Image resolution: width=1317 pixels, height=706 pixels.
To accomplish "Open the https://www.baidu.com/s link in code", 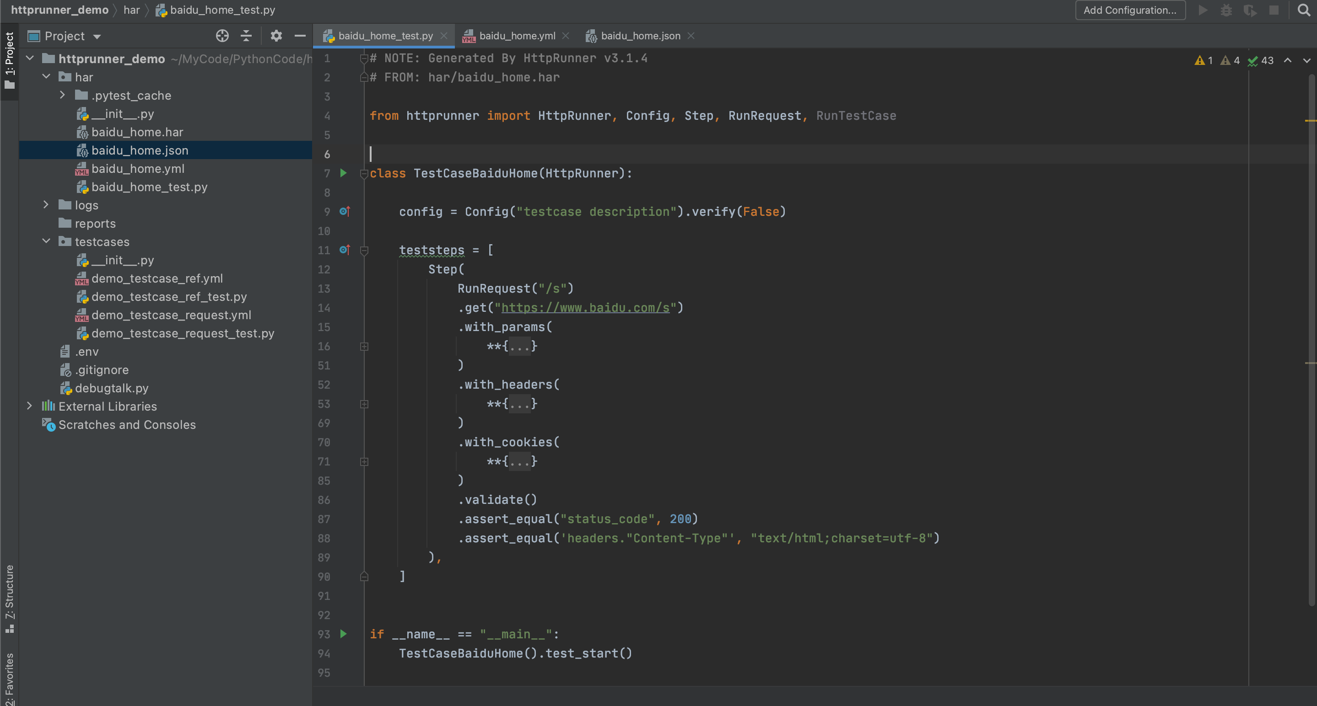I will [585, 308].
